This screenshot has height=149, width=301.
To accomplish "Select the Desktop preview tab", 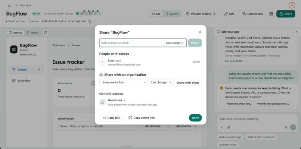I will pyautogui.click(x=16, y=32).
